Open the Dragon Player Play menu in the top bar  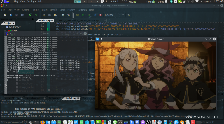coord(16,1)
